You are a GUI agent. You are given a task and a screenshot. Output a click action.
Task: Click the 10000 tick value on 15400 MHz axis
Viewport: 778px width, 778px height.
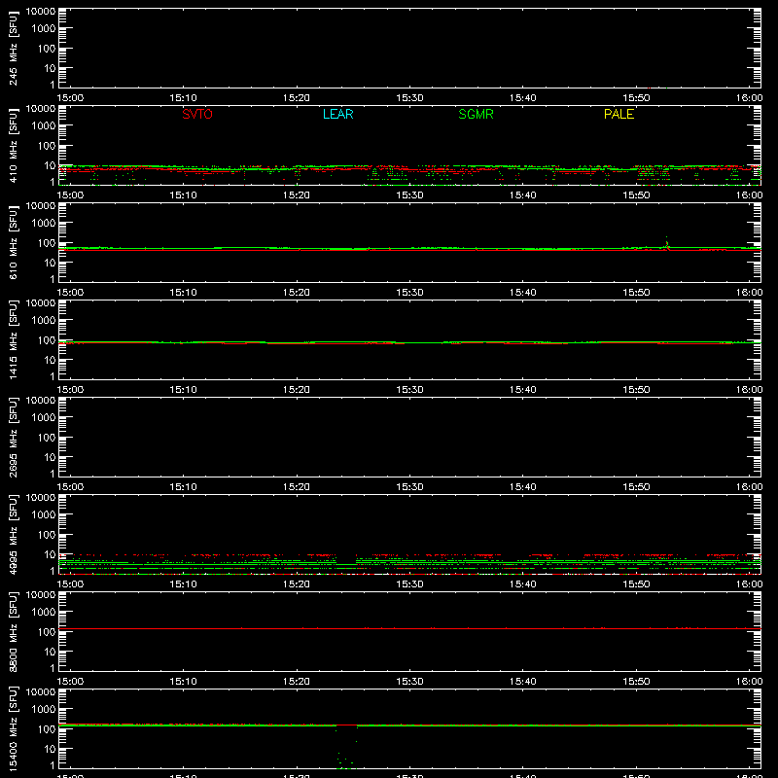(x=41, y=692)
